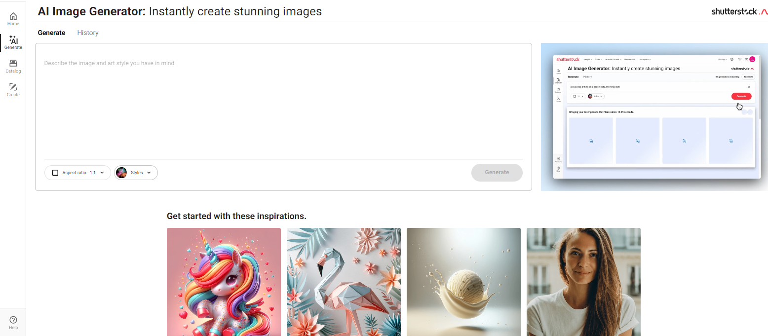Expand the Styles chevron arrow
The width and height of the screenshot is (768, 336).
coord(149,172)
